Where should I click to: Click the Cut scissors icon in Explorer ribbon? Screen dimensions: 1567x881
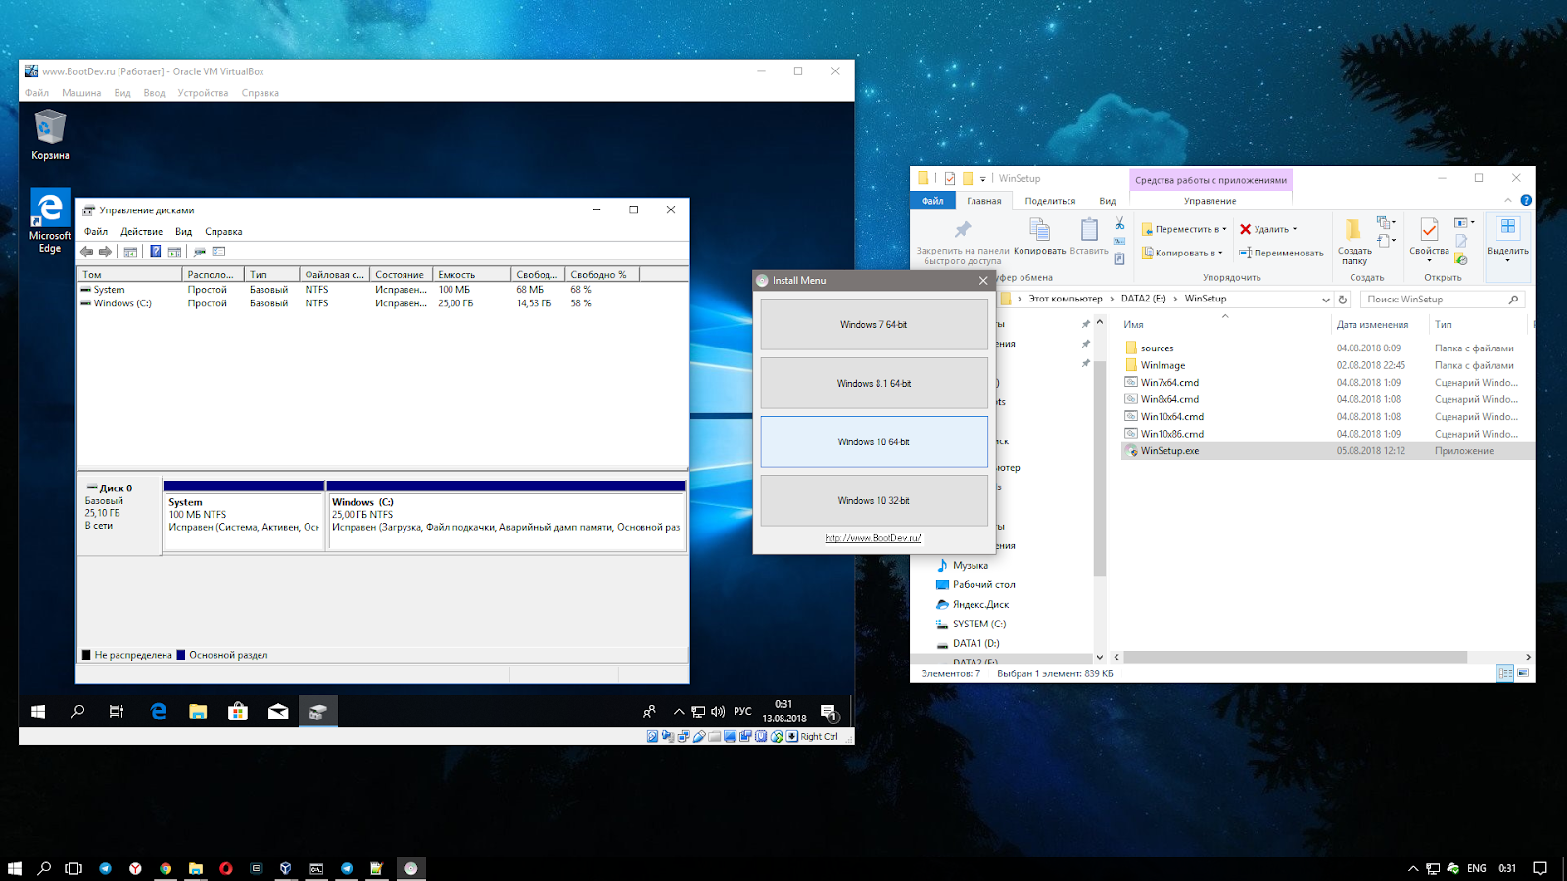pos(1119,224)
